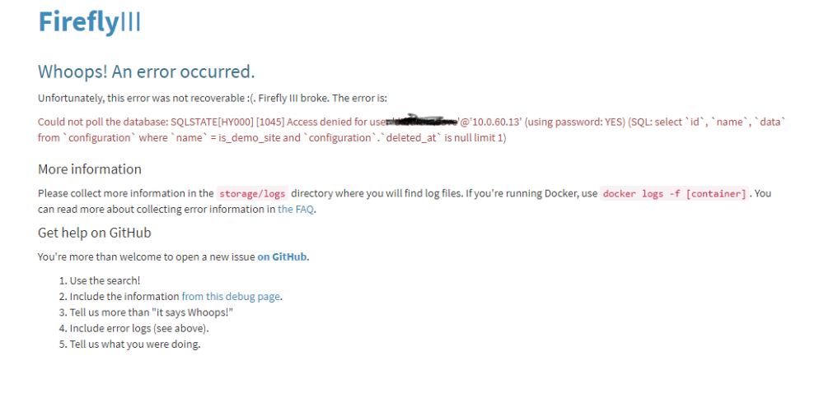Open the FAQ link

(x=297, y=210)
